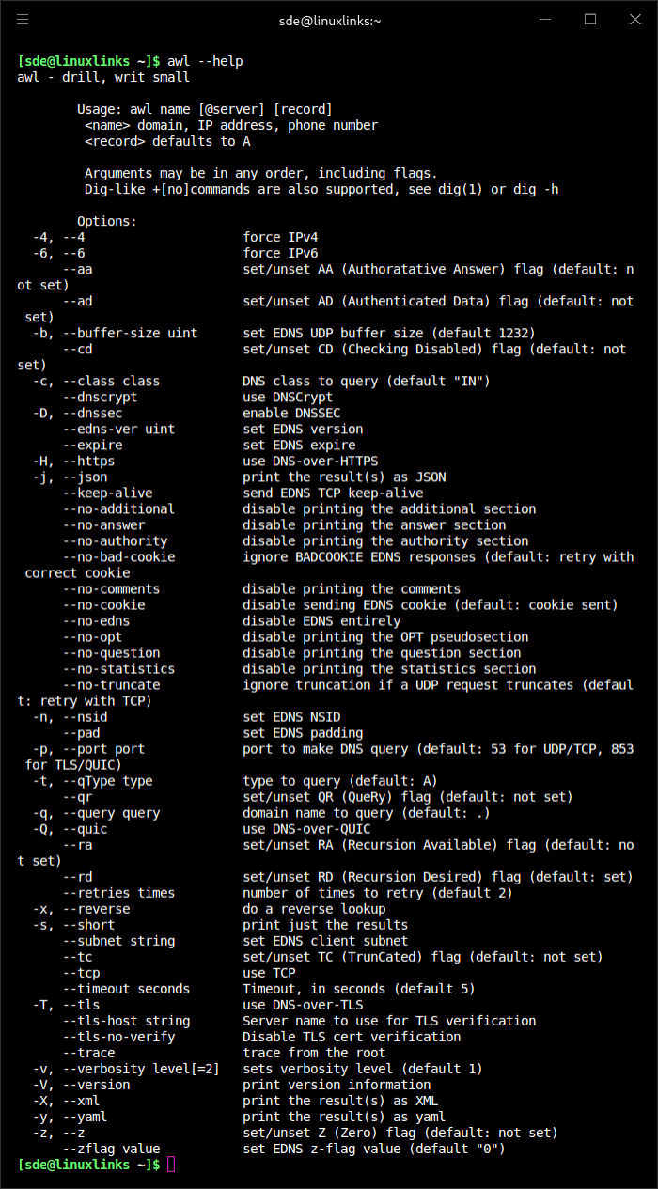
Task: Click the --reverse lookup option
Action: click(96, 909)
